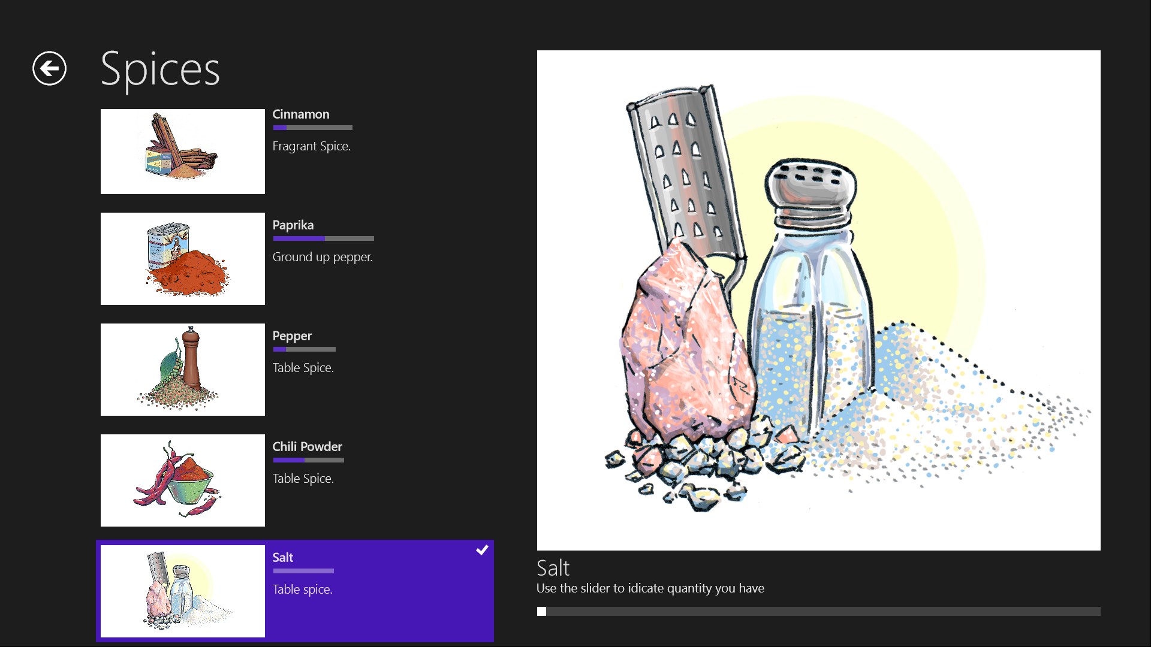Click the Pepper quantity progress bar

coord(304,349)
